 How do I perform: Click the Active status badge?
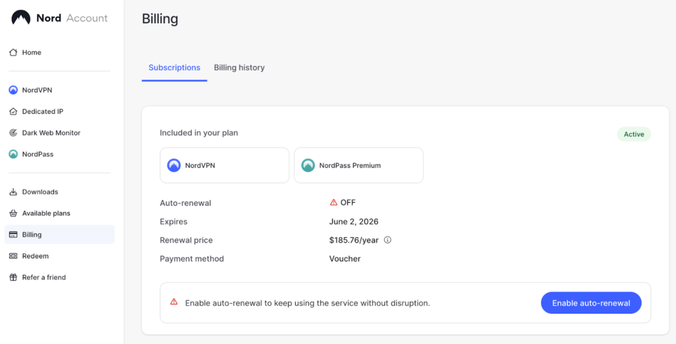(x=634, y=134)
